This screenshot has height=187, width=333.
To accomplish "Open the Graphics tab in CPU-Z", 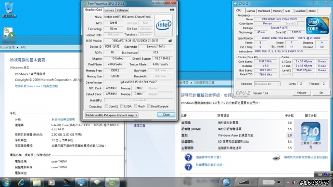I will (x=300, y=11).
